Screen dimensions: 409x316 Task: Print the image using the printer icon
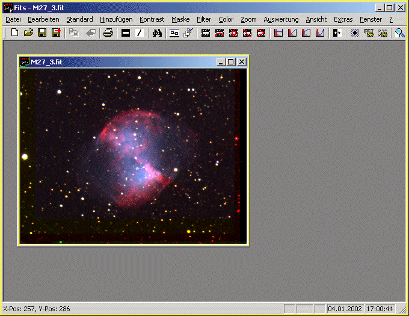[108, 33]
